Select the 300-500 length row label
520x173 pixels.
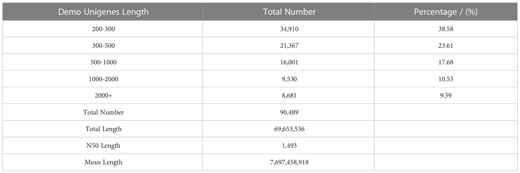(103, 45)
